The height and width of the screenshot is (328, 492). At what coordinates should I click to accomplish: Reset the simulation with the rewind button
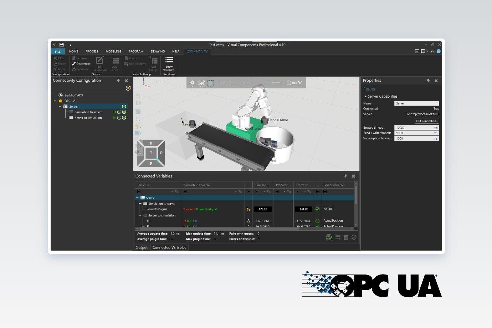point(201,83)
